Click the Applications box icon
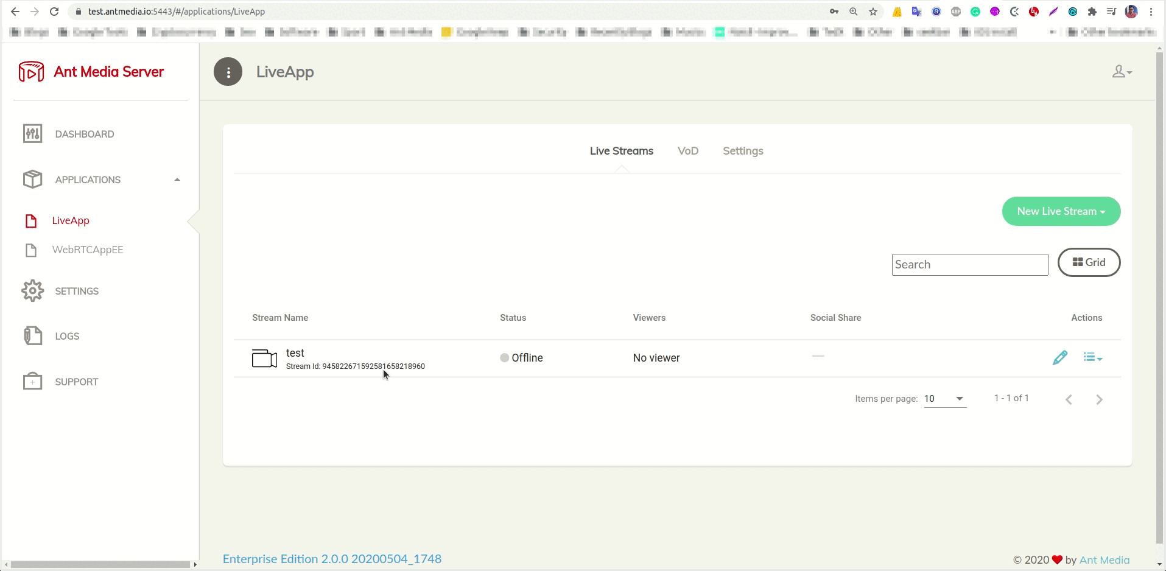 [32, 179]
